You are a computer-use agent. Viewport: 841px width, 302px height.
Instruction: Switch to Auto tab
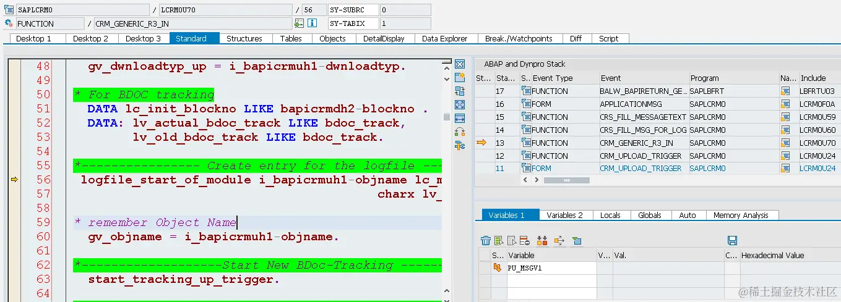coord(688,215)
